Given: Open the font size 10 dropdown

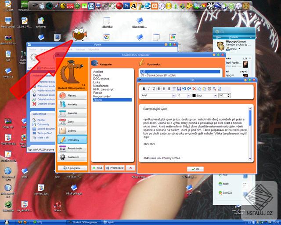Looking at the screenshot, I should (188, 96).
